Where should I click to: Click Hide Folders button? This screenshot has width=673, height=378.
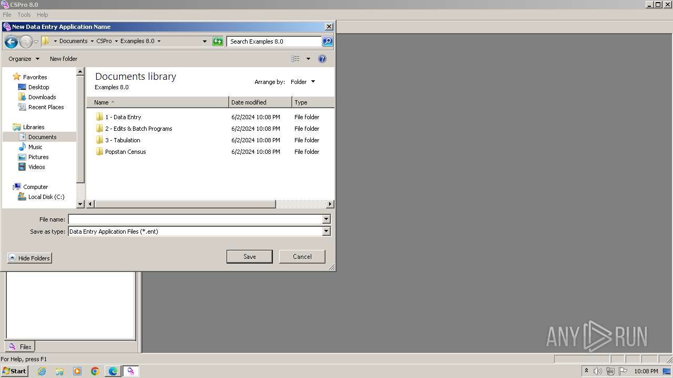click(x=29, y=258)
